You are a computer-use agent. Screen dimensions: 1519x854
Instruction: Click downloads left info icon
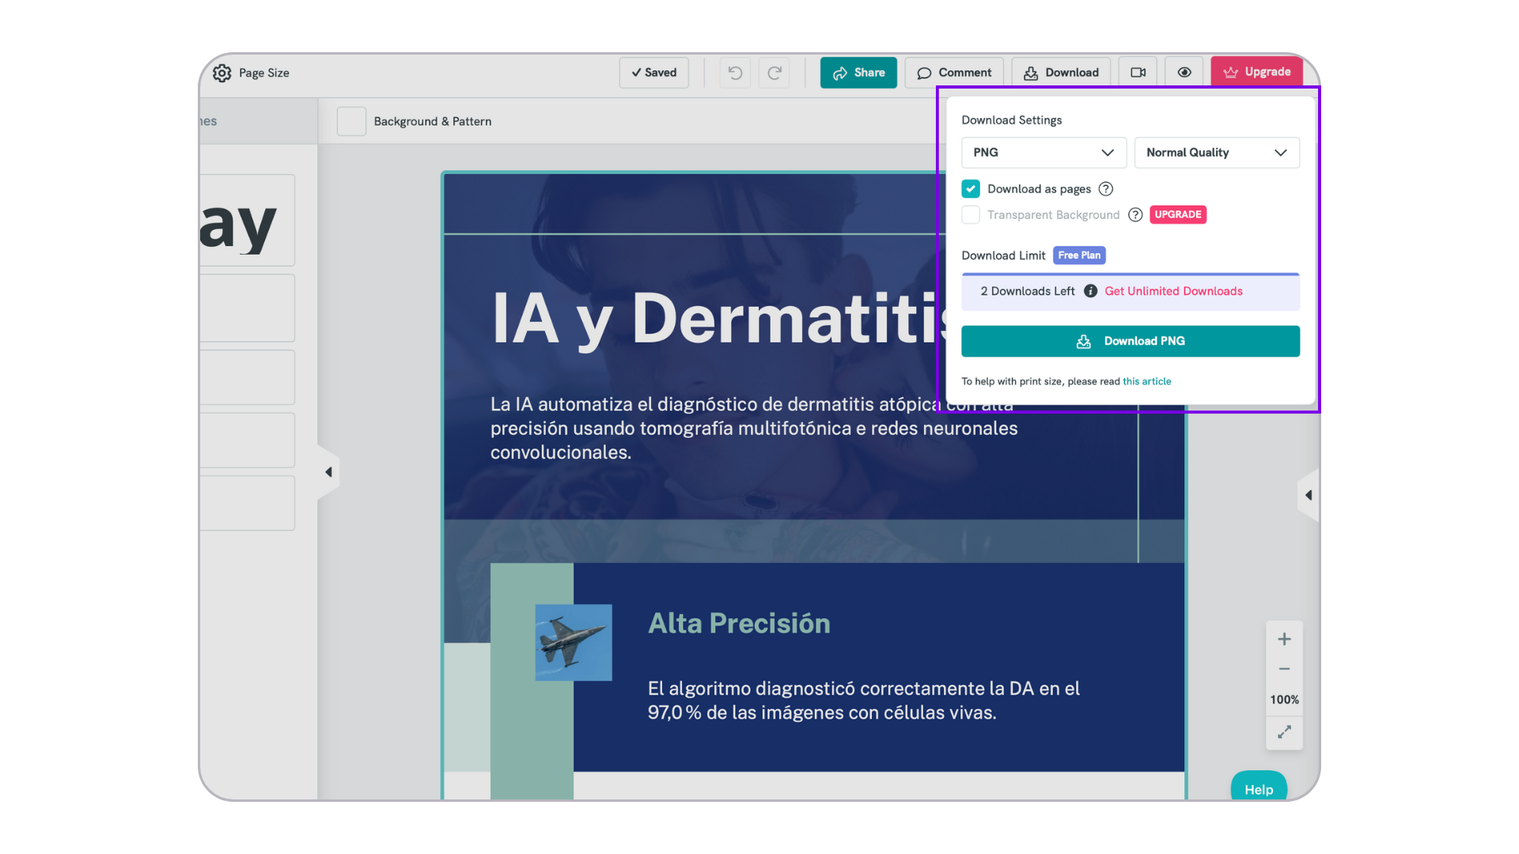coord(1090,291)
